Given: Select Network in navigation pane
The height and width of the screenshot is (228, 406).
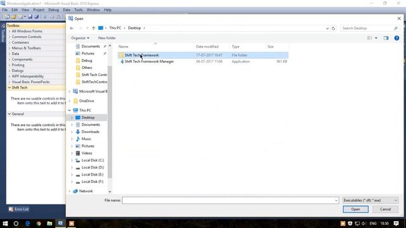Looking at the screenshot, I should point(86,191).
